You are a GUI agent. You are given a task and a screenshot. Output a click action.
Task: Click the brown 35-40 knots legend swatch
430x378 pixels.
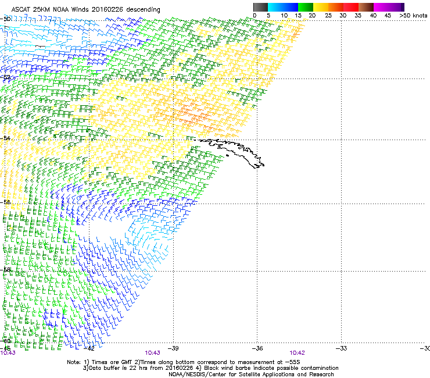366,7
